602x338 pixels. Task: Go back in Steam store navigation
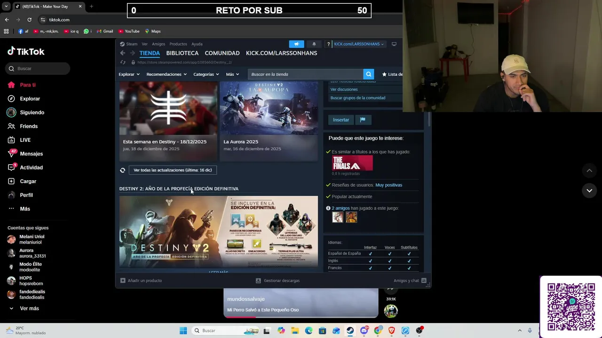click(122, 53)
